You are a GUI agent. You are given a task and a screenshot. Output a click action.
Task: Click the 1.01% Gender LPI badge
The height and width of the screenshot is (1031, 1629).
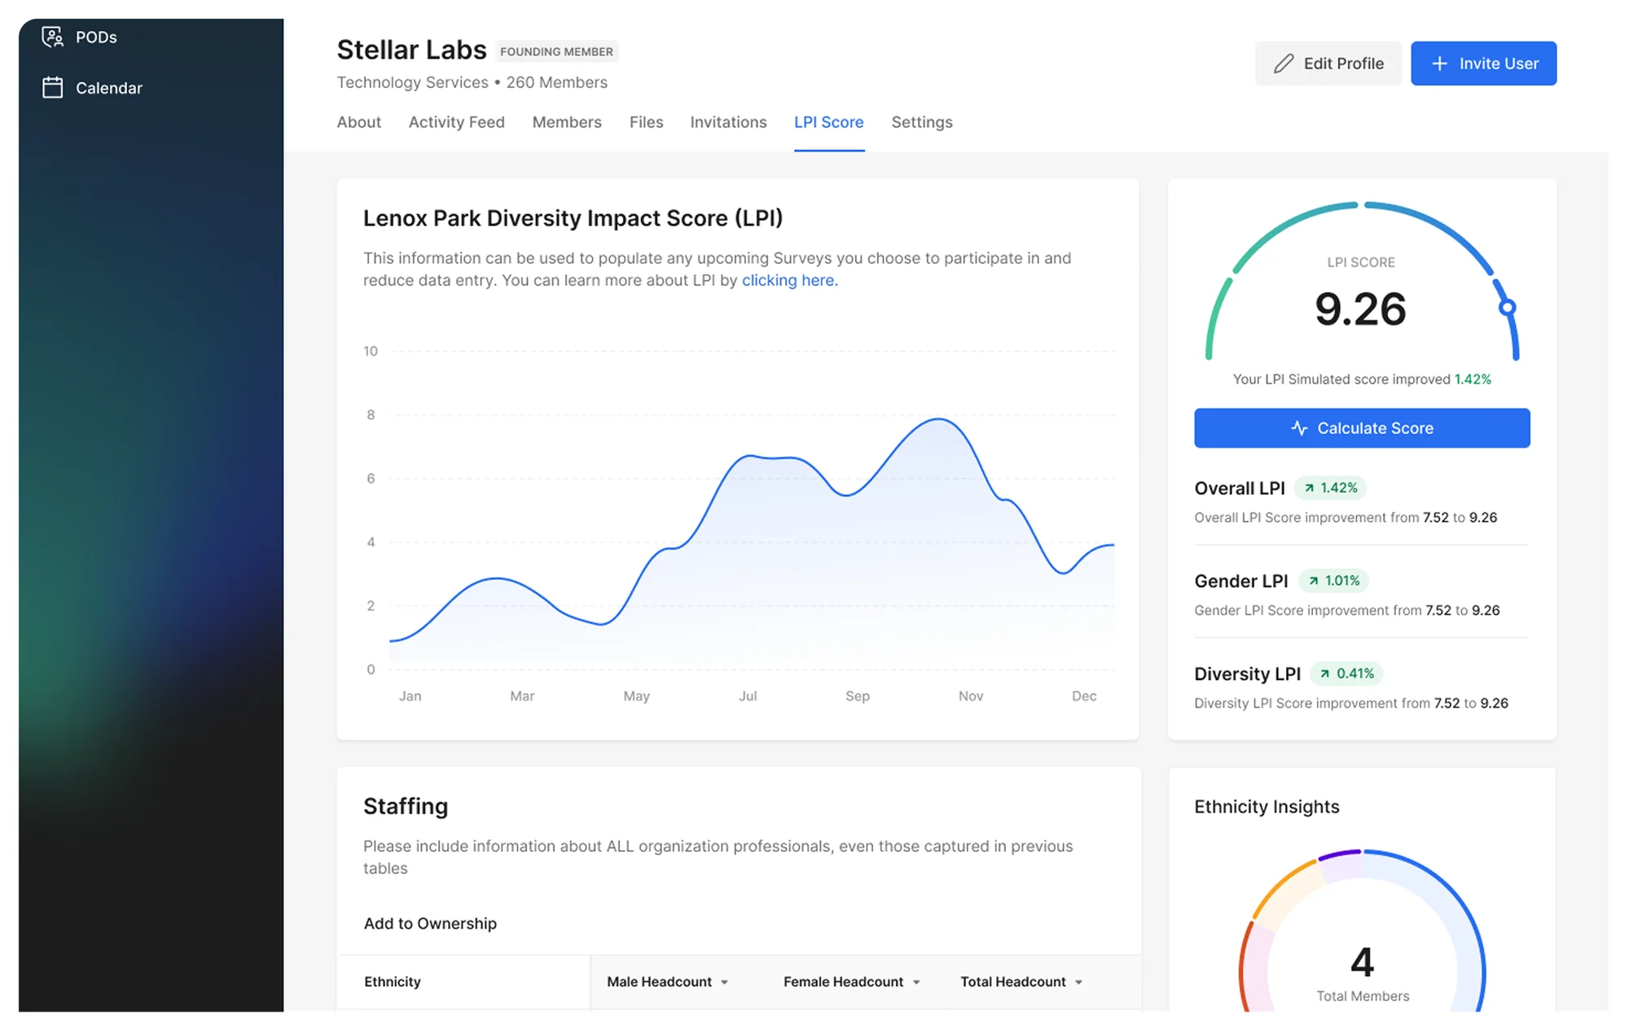(1334, 581)
